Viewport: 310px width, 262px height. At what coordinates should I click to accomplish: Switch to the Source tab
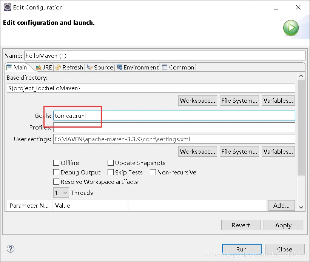click(100, 68)
